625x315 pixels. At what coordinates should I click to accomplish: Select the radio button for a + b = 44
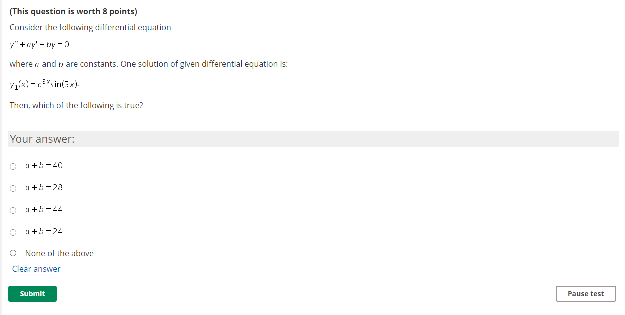pyautogui.click(x=13, y=210)
